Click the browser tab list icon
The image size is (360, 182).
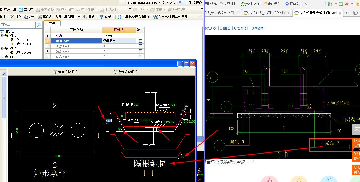click(356, 13)
